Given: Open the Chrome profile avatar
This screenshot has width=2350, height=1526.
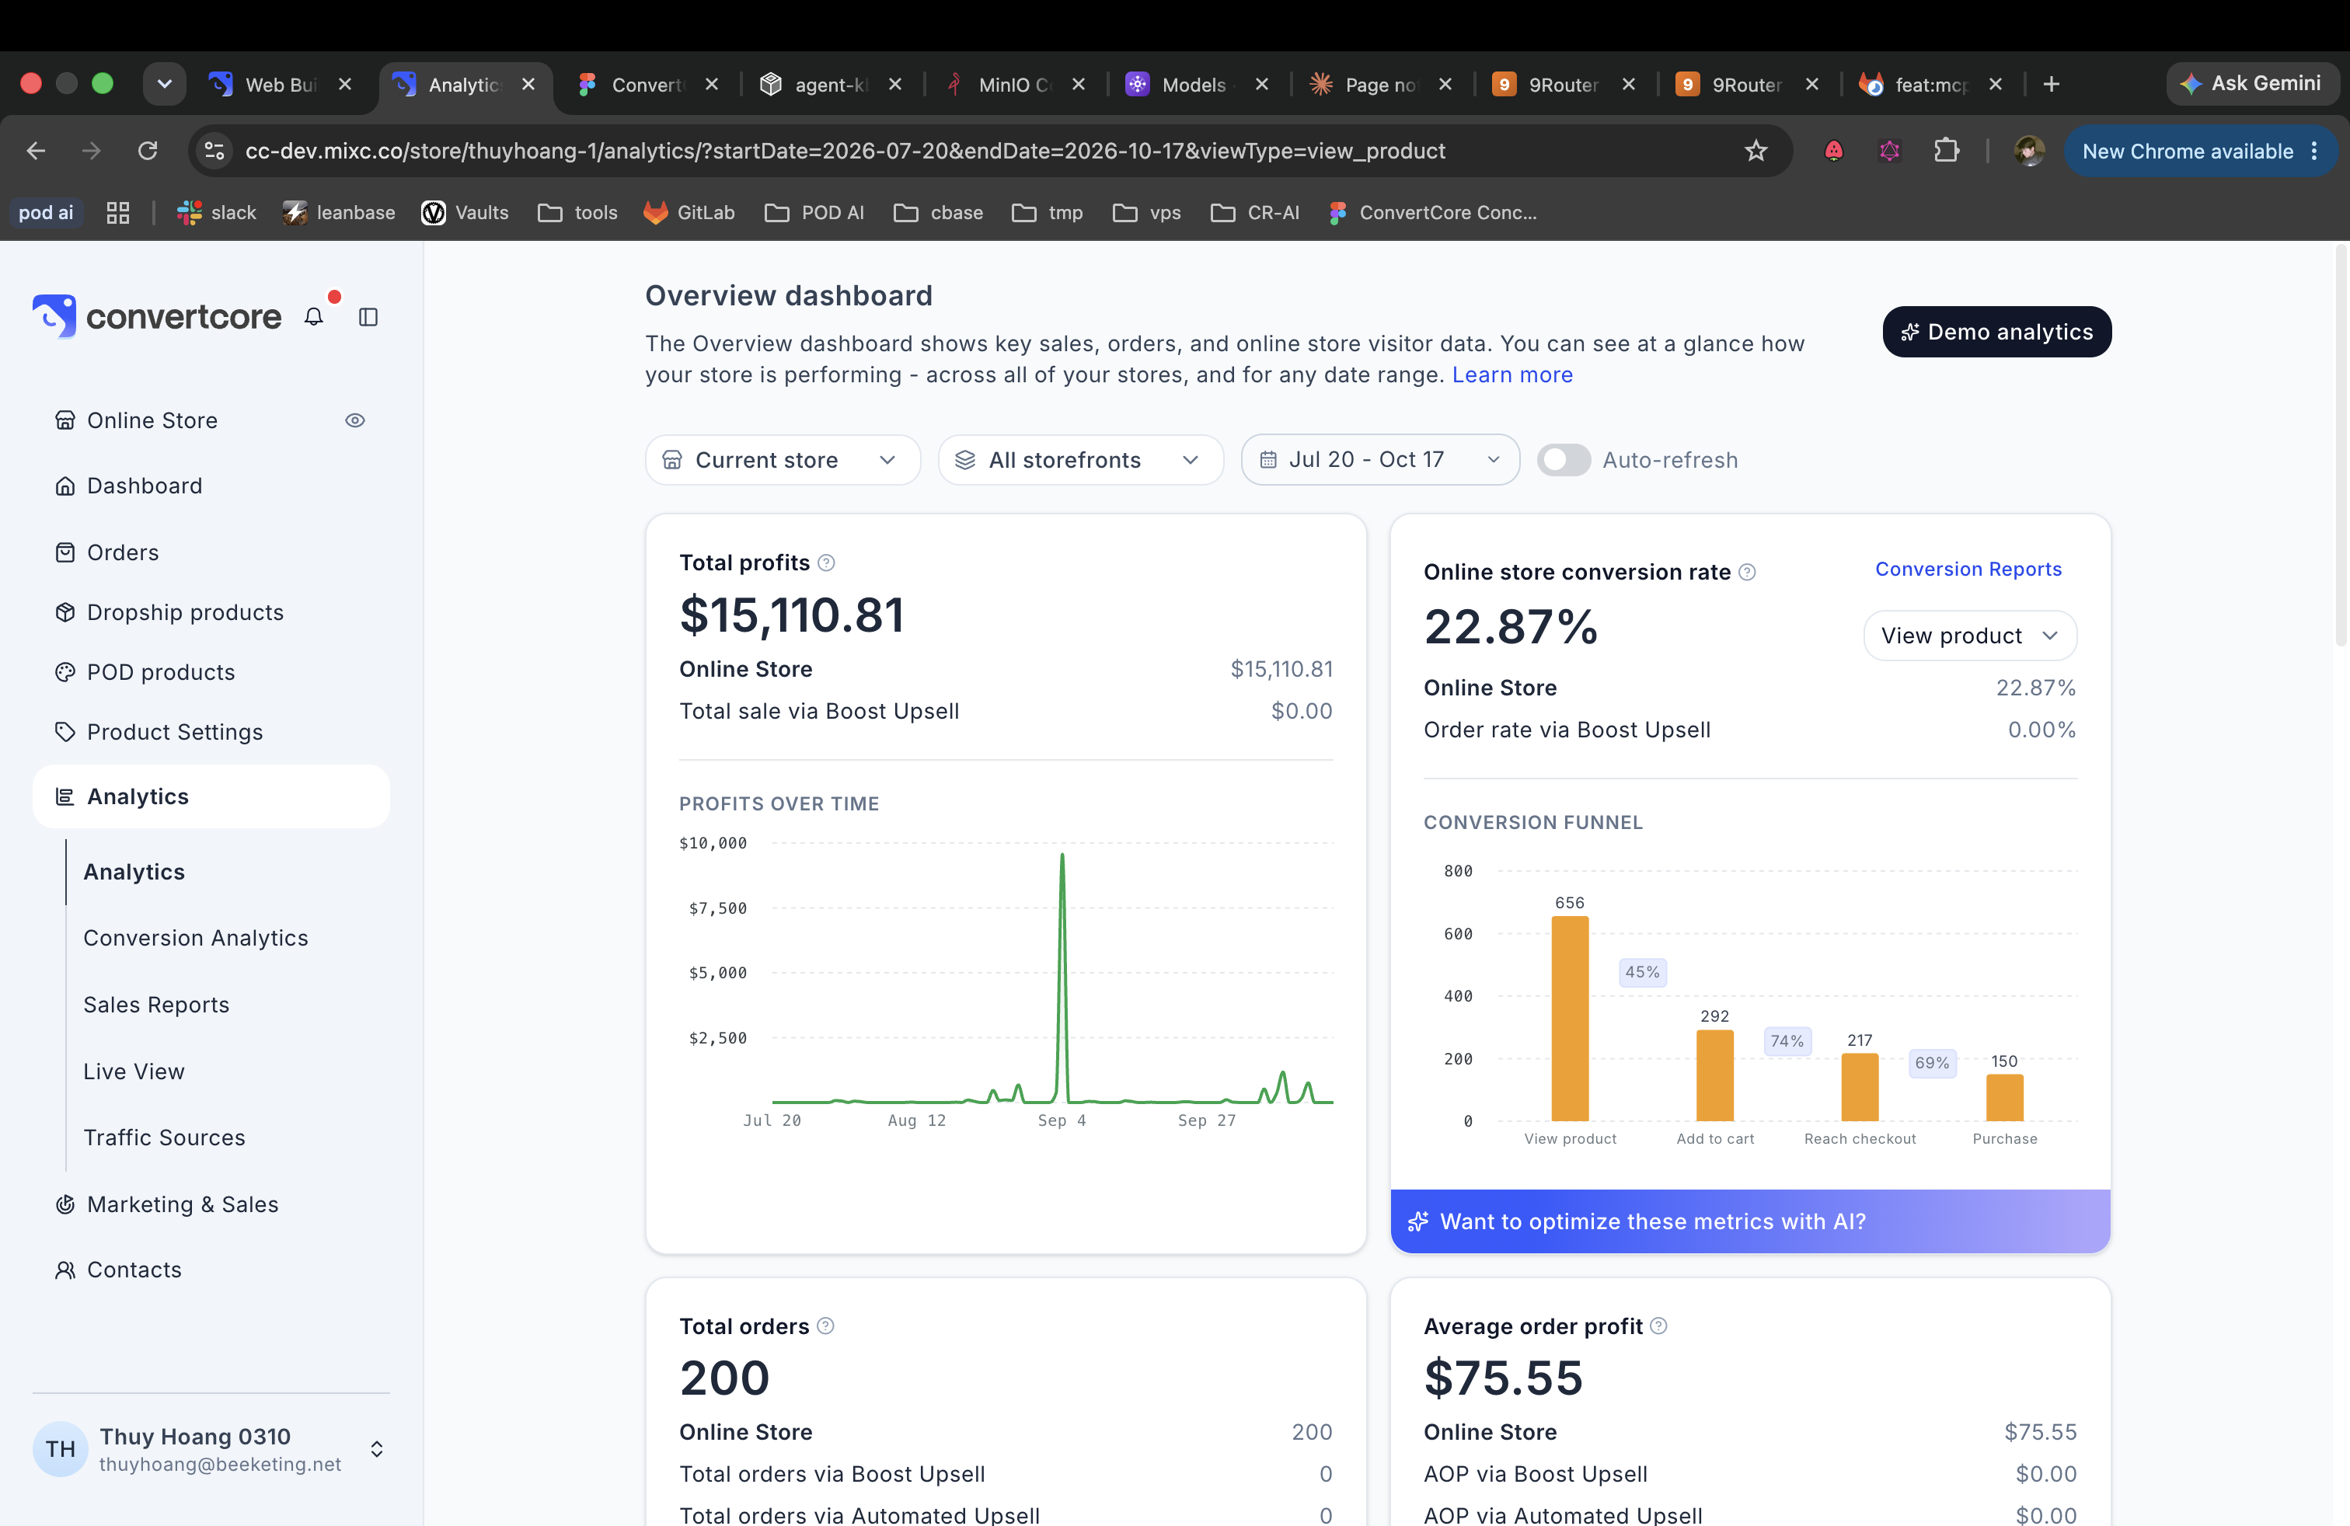Looking at the screenshot, I should pyautogui.click(x=2029, y=151).
